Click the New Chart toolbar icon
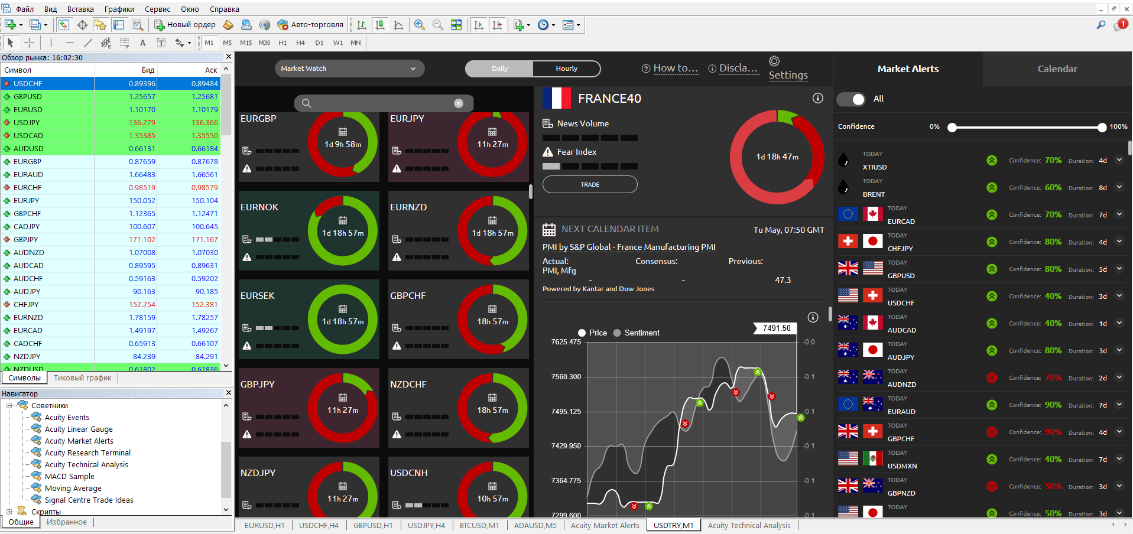Image resolution: width=1133 pixels, height=534 pixels. point(10,25)
